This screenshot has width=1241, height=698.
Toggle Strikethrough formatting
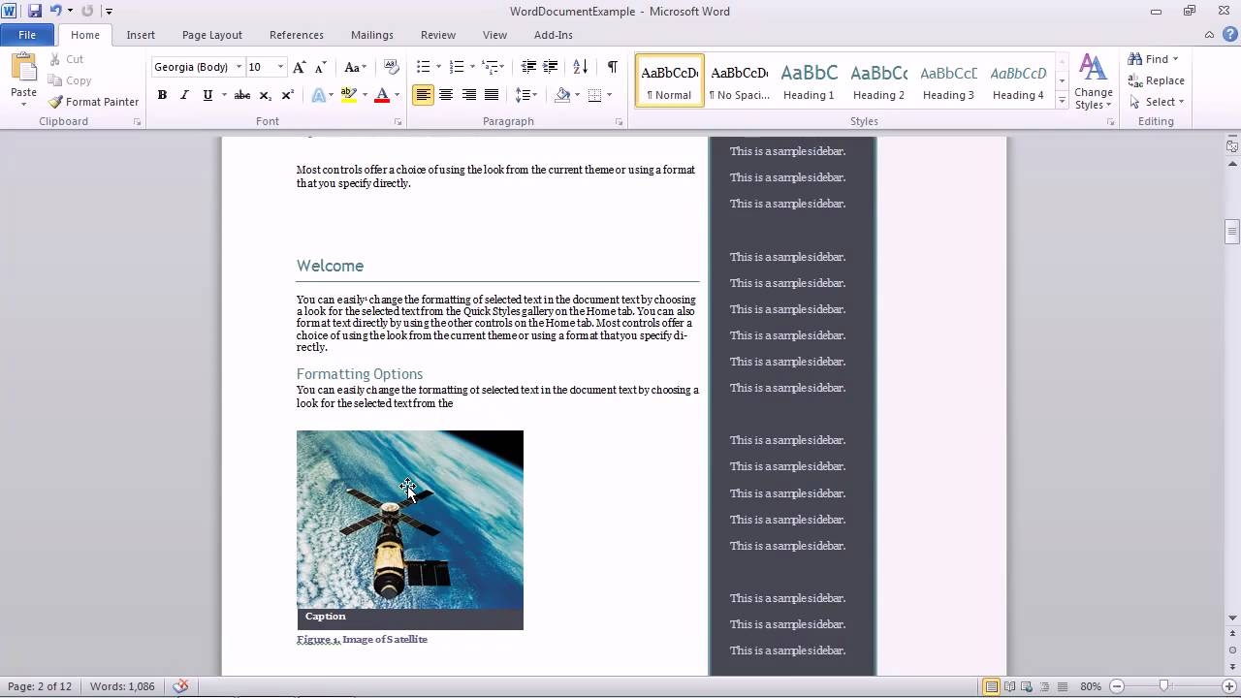click(242, 95)
